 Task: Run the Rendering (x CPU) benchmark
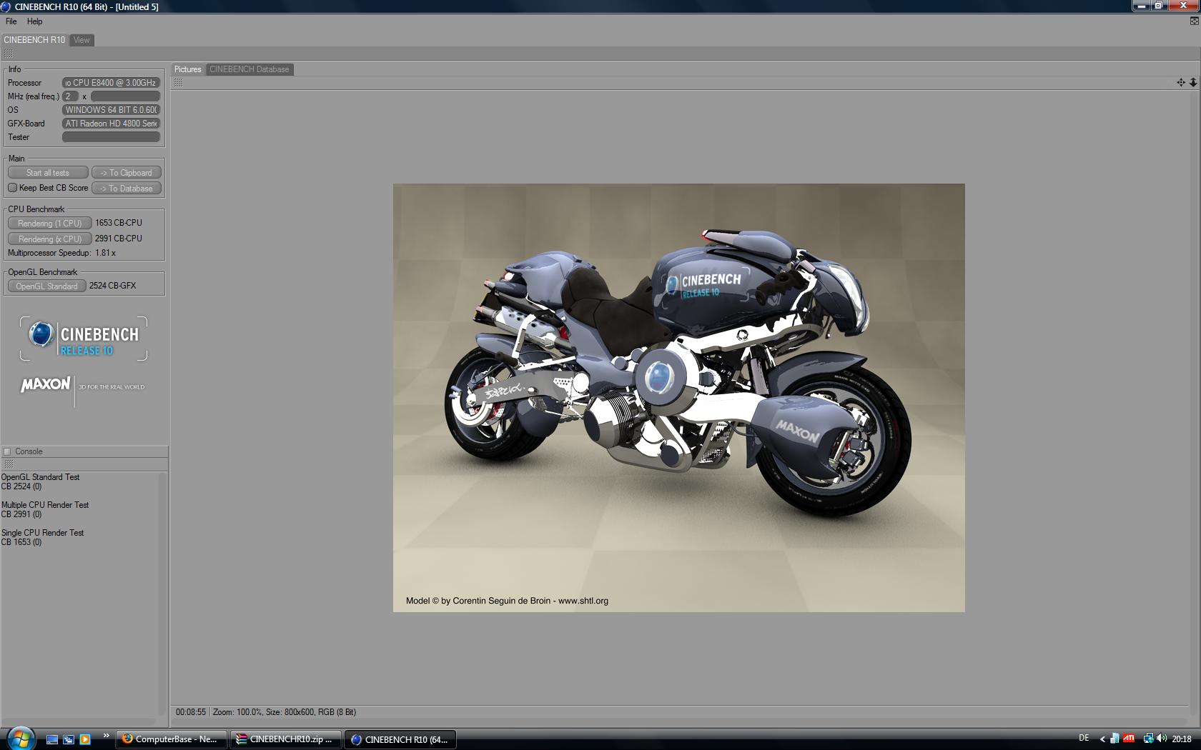[49, 239]
